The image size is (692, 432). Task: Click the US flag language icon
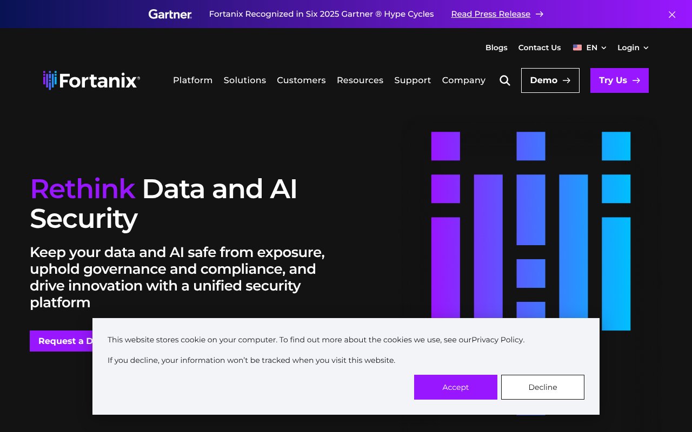pos(577,48)
